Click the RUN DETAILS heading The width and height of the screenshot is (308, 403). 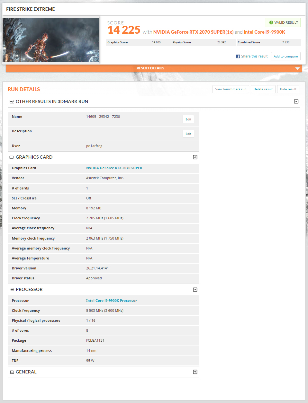point(24,89)
